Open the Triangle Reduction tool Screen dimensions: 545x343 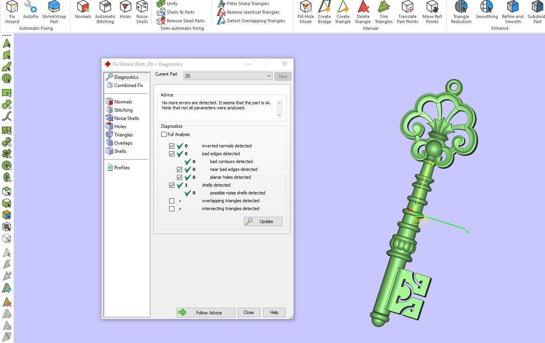[461, 12]
